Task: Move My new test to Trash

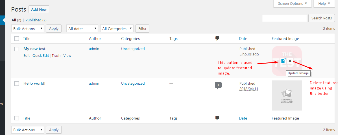Action: pyautogui.click(x=56, y=56)
